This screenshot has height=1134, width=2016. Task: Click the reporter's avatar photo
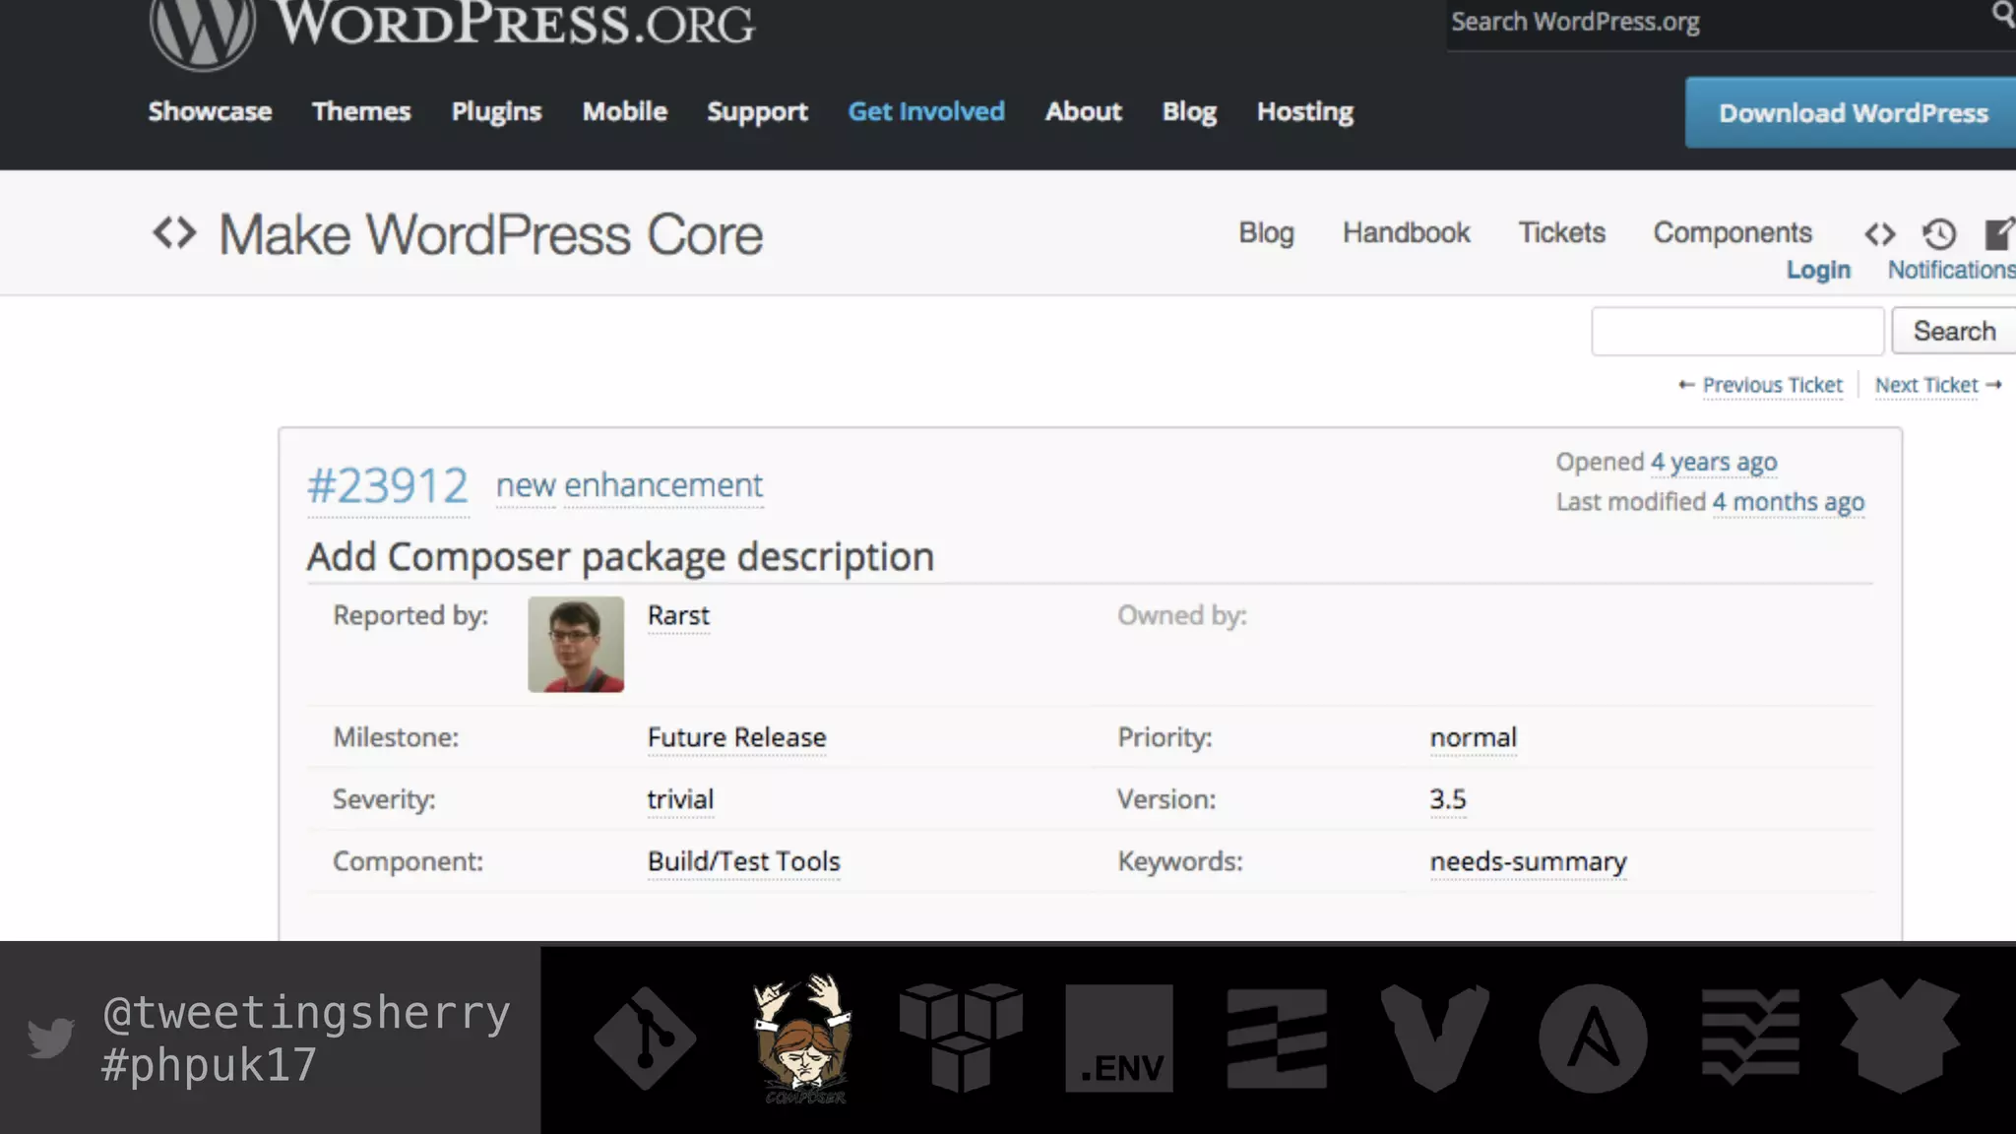click(x=576, y=644)
